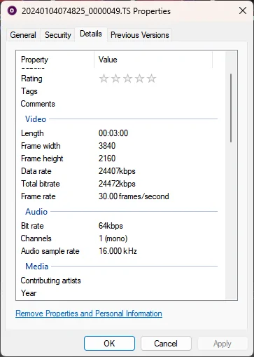The width and height of the screenshot is (254, 357).
Task: Click the window title text
Action: click(96, 11)
